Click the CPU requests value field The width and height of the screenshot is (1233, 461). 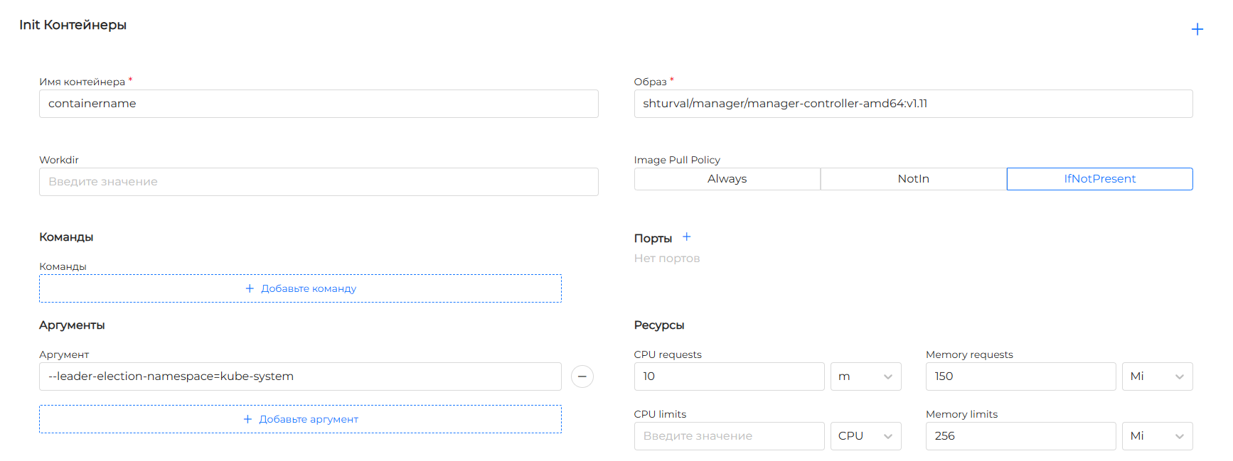[x=729, y=376]
